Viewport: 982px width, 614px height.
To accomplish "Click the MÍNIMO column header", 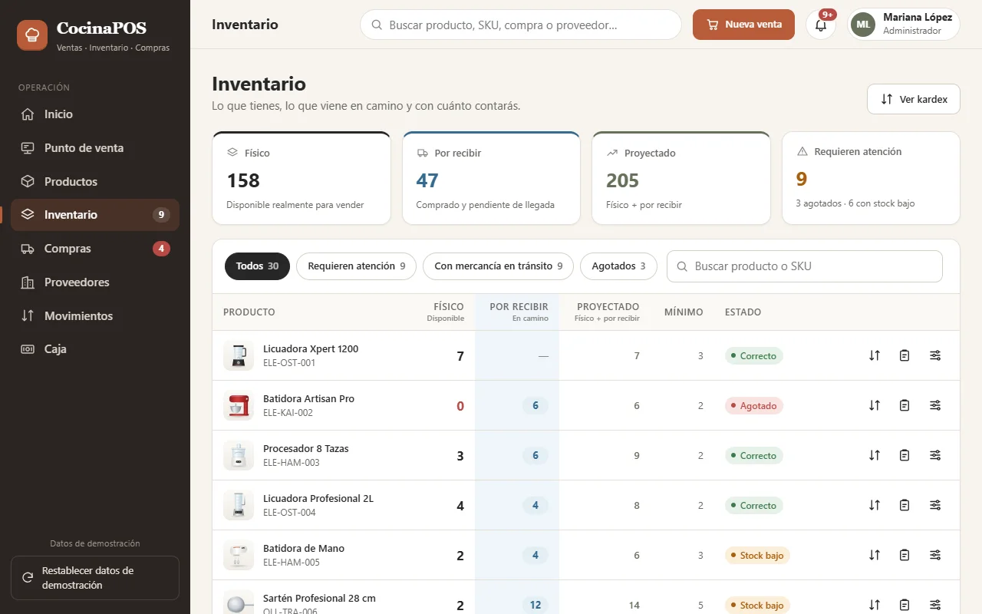I will (x=684, y=312).
